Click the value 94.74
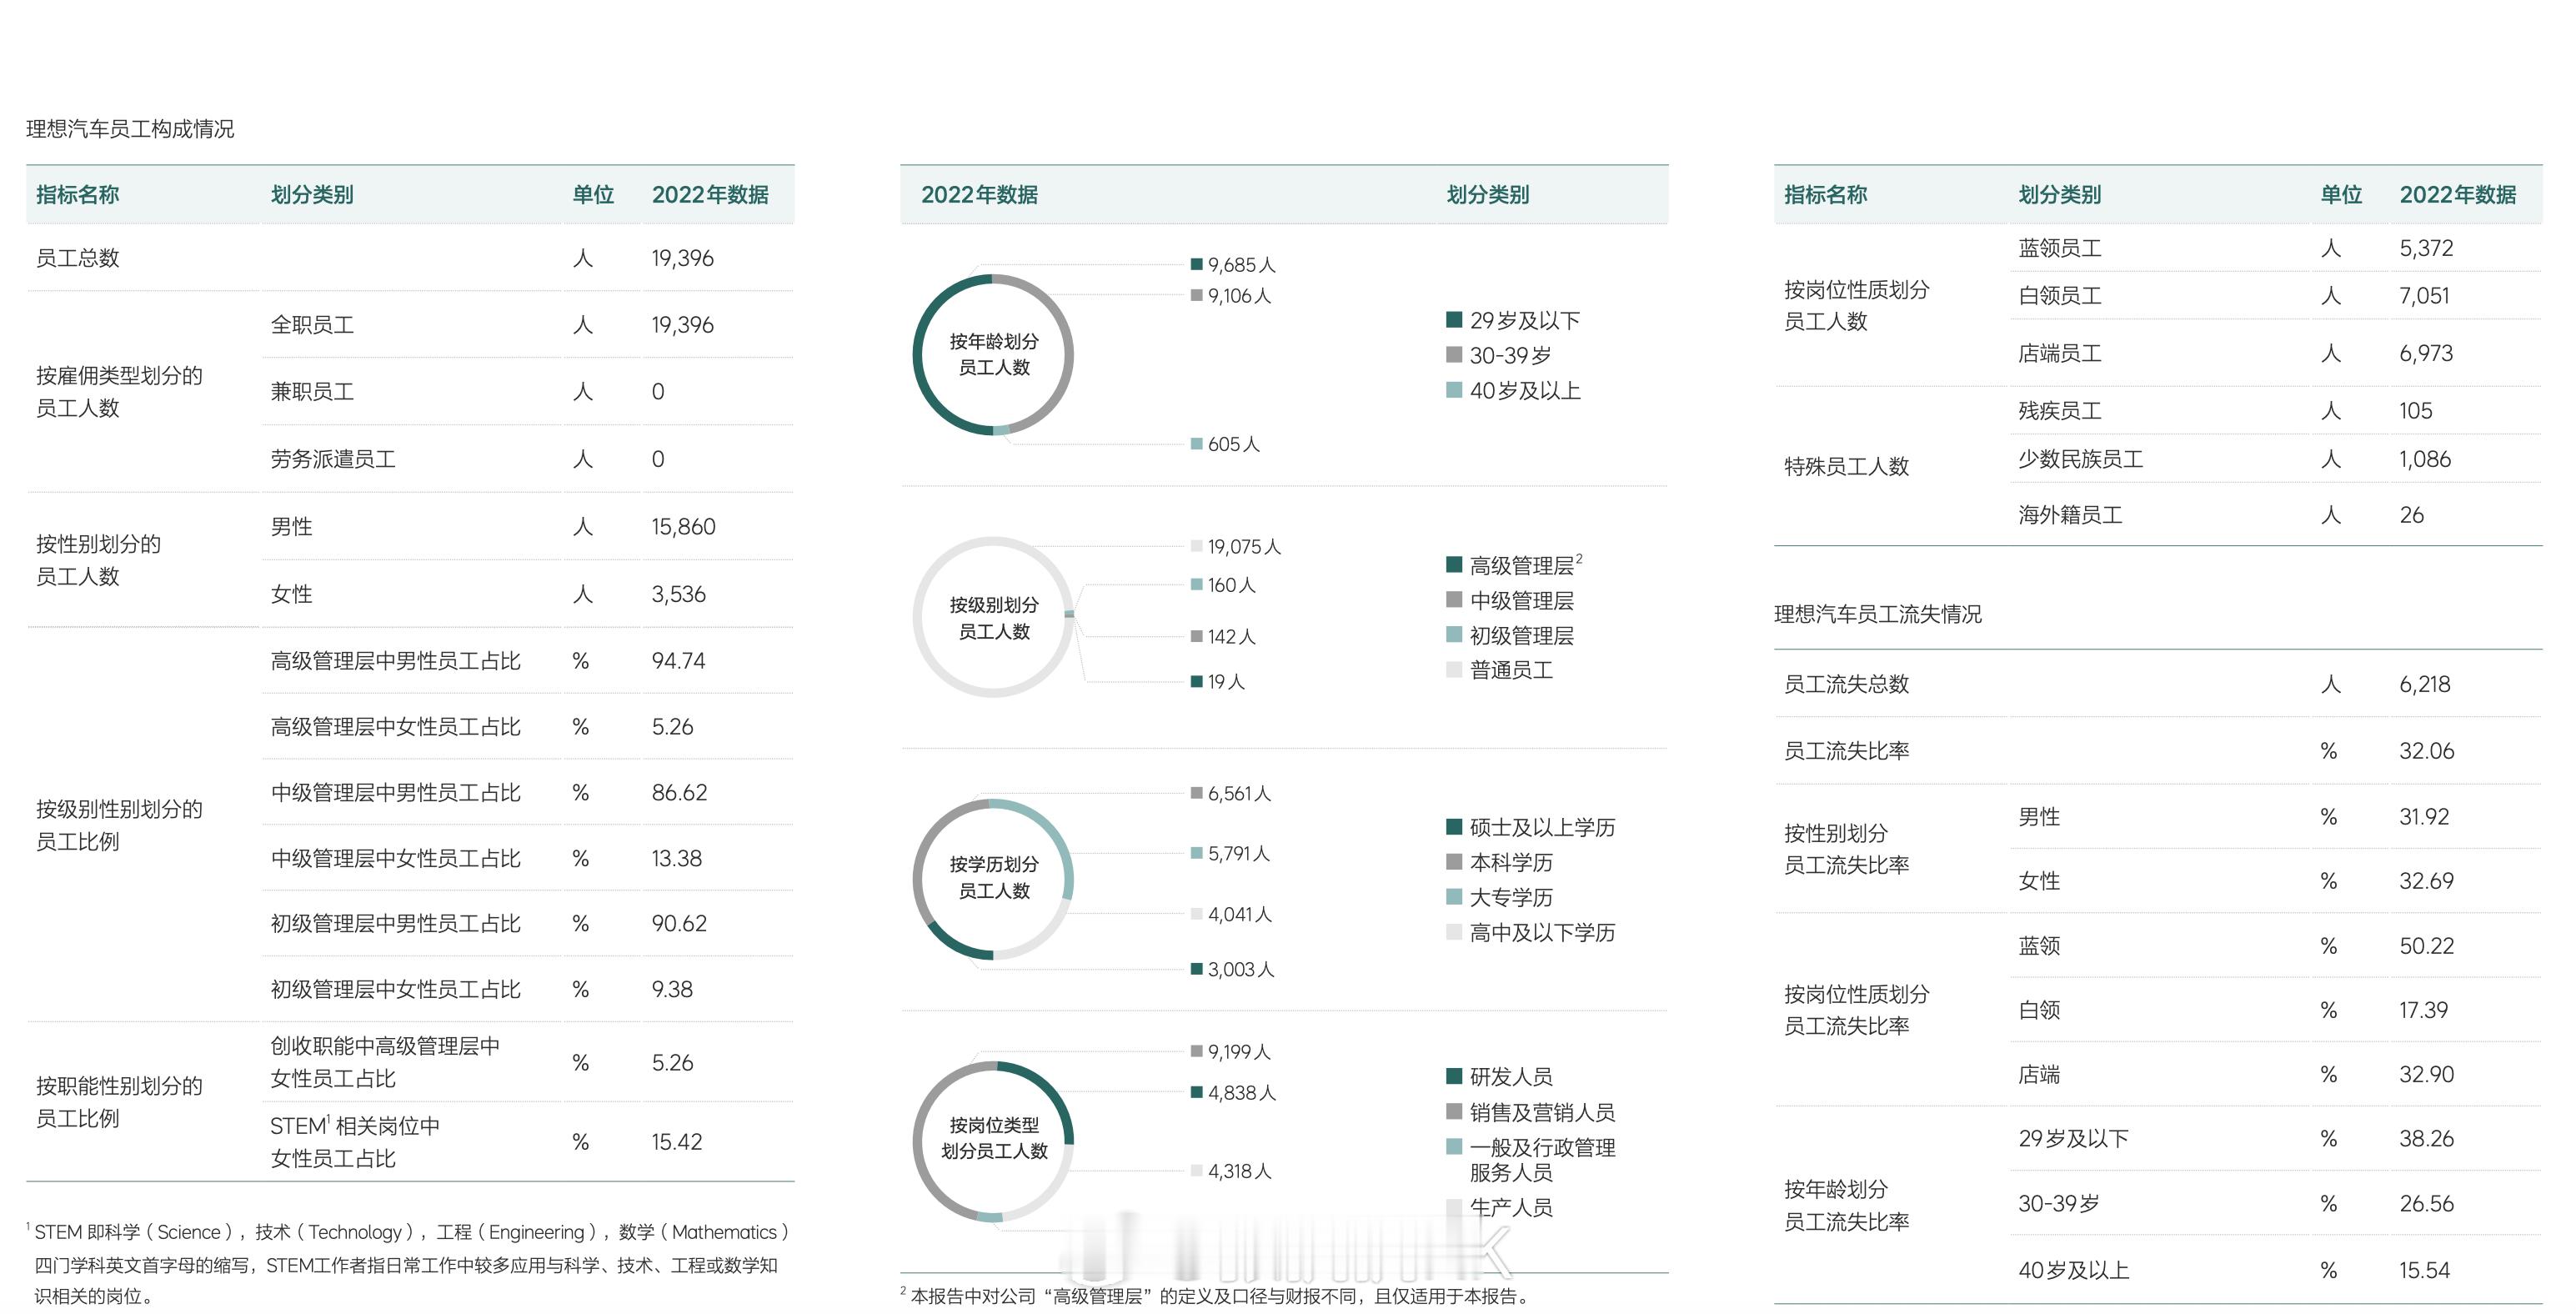 click(678, 661)
